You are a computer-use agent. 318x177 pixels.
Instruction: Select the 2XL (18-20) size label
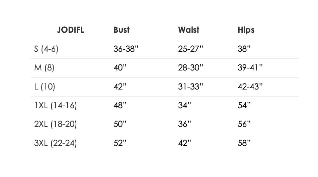pyautogui.click(x=56, y=124)
